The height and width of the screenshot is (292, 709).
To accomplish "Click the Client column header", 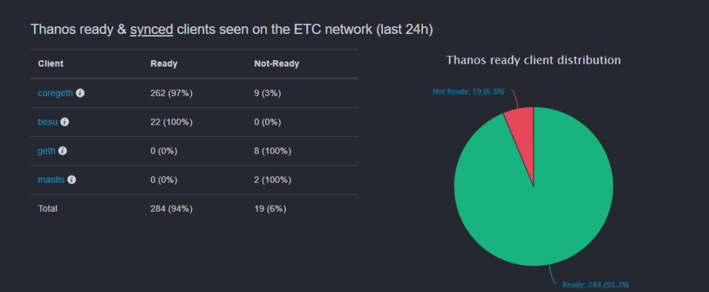I will point(51,64).
